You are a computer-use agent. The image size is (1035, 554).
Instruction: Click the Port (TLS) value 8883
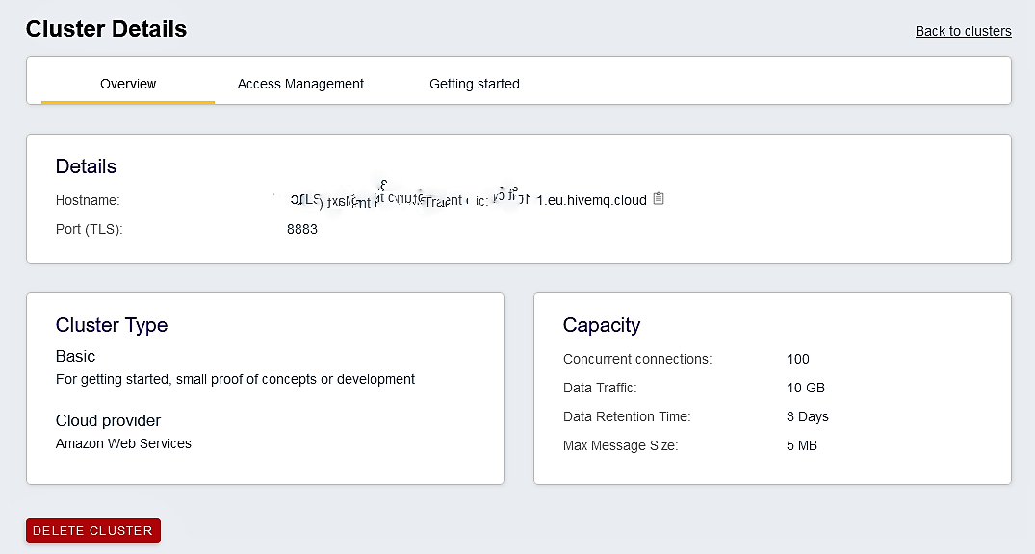click(302, 229)
